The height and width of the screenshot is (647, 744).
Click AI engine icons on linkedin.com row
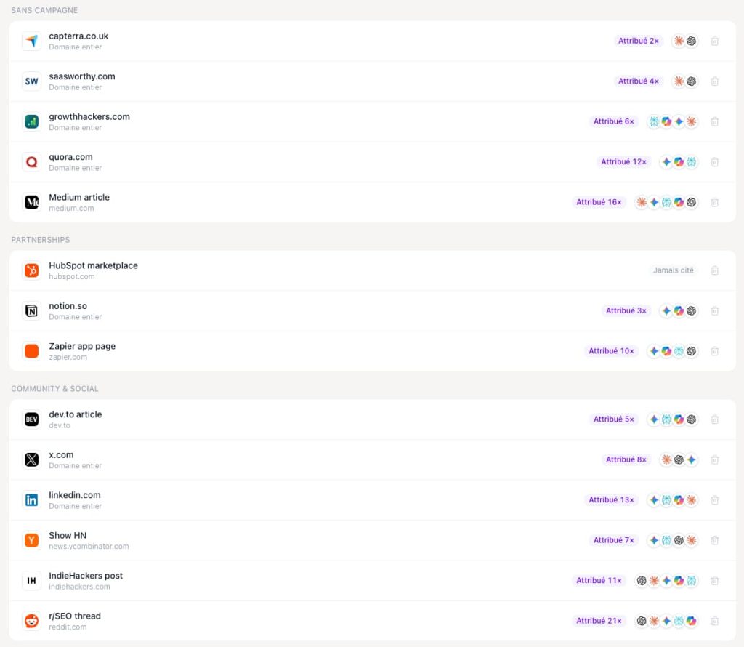click(672, 500)
